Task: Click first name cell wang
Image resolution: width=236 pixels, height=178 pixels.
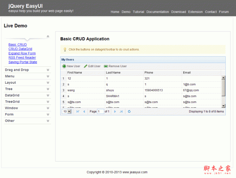Action: tap(86, 90)
